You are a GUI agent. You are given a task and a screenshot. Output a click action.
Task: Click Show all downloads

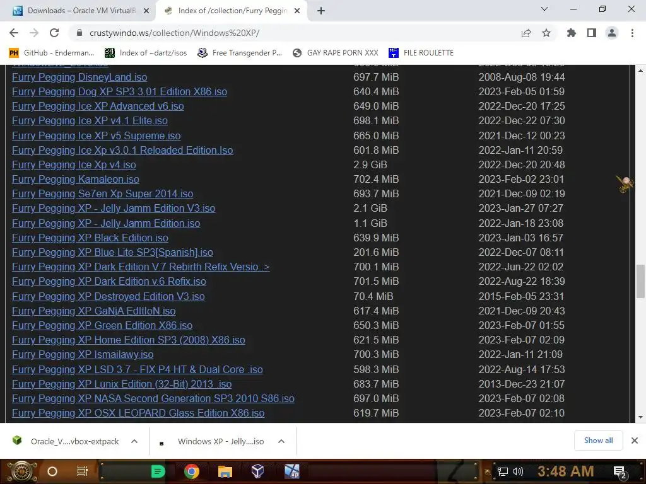tap(598, 441)
